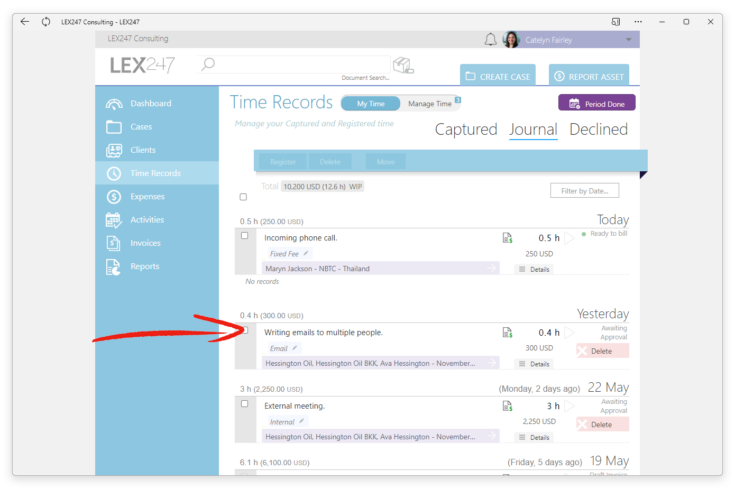Open the notifications bell icon
Screen dimensions: 735x489
tap(491, 40)
